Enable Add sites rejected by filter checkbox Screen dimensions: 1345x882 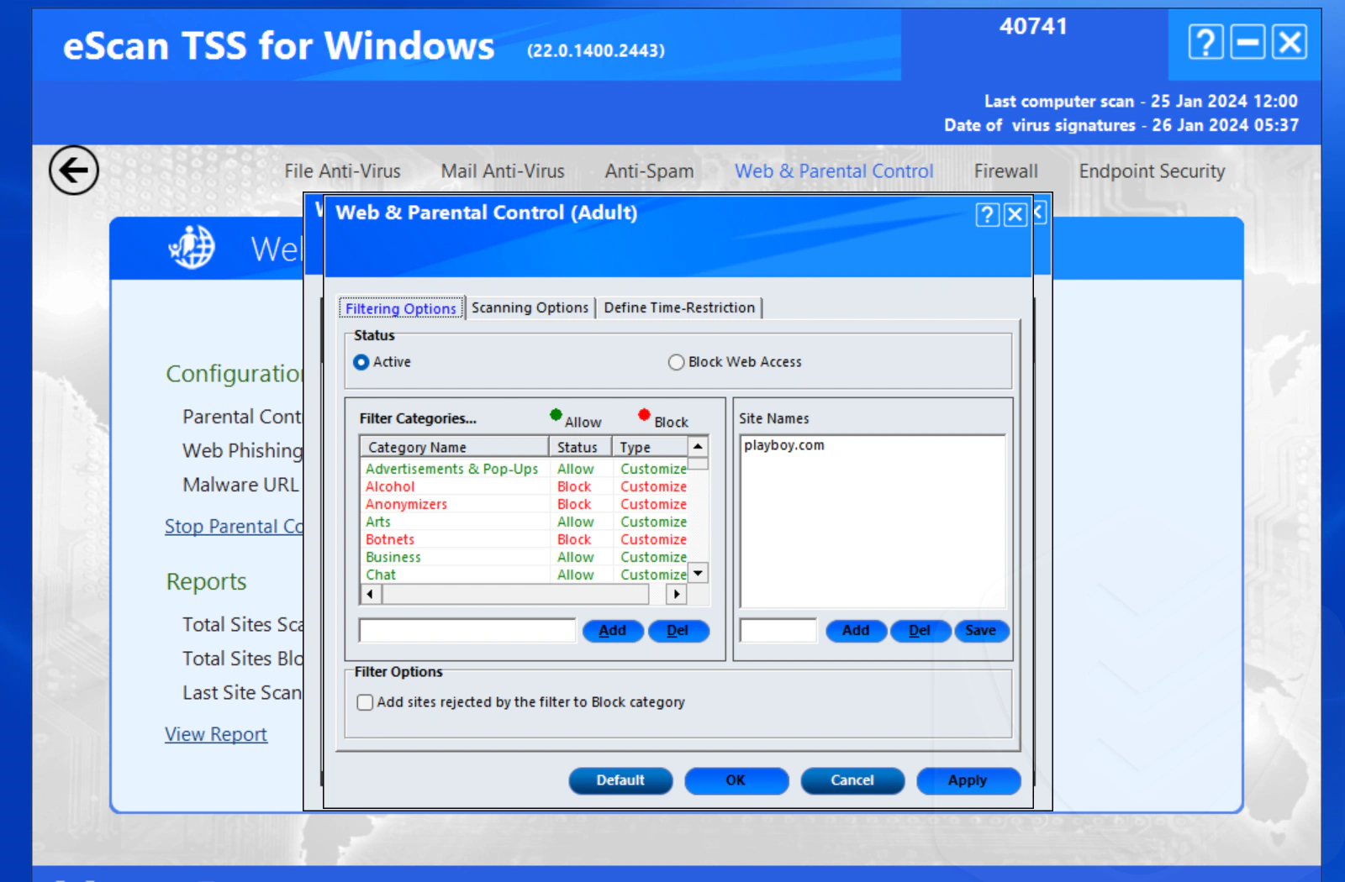point(365,702)
